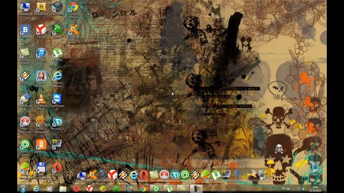Open the Winamp desktop shortcut

(x=25, y=77)
